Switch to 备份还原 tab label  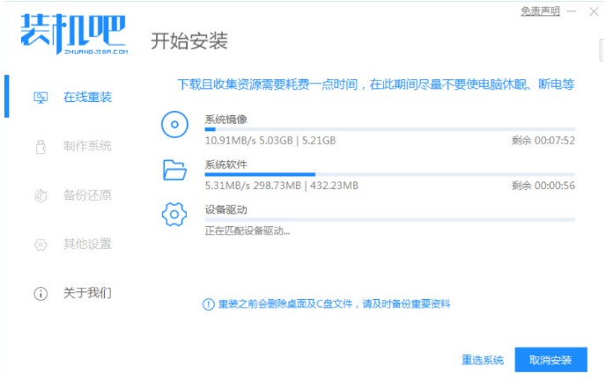coord(87,195)
